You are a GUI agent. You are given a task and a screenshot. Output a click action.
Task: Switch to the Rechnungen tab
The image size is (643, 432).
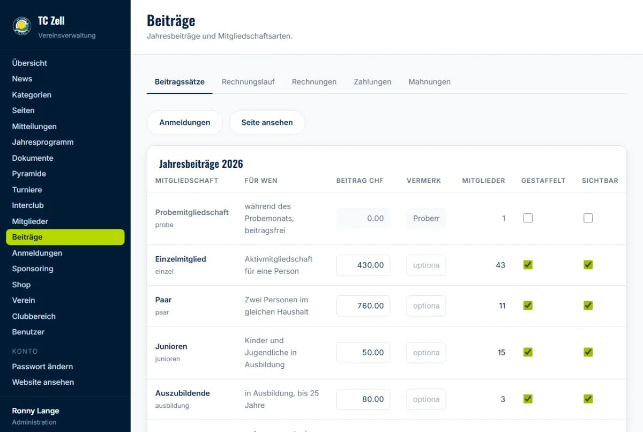point(314,82)
